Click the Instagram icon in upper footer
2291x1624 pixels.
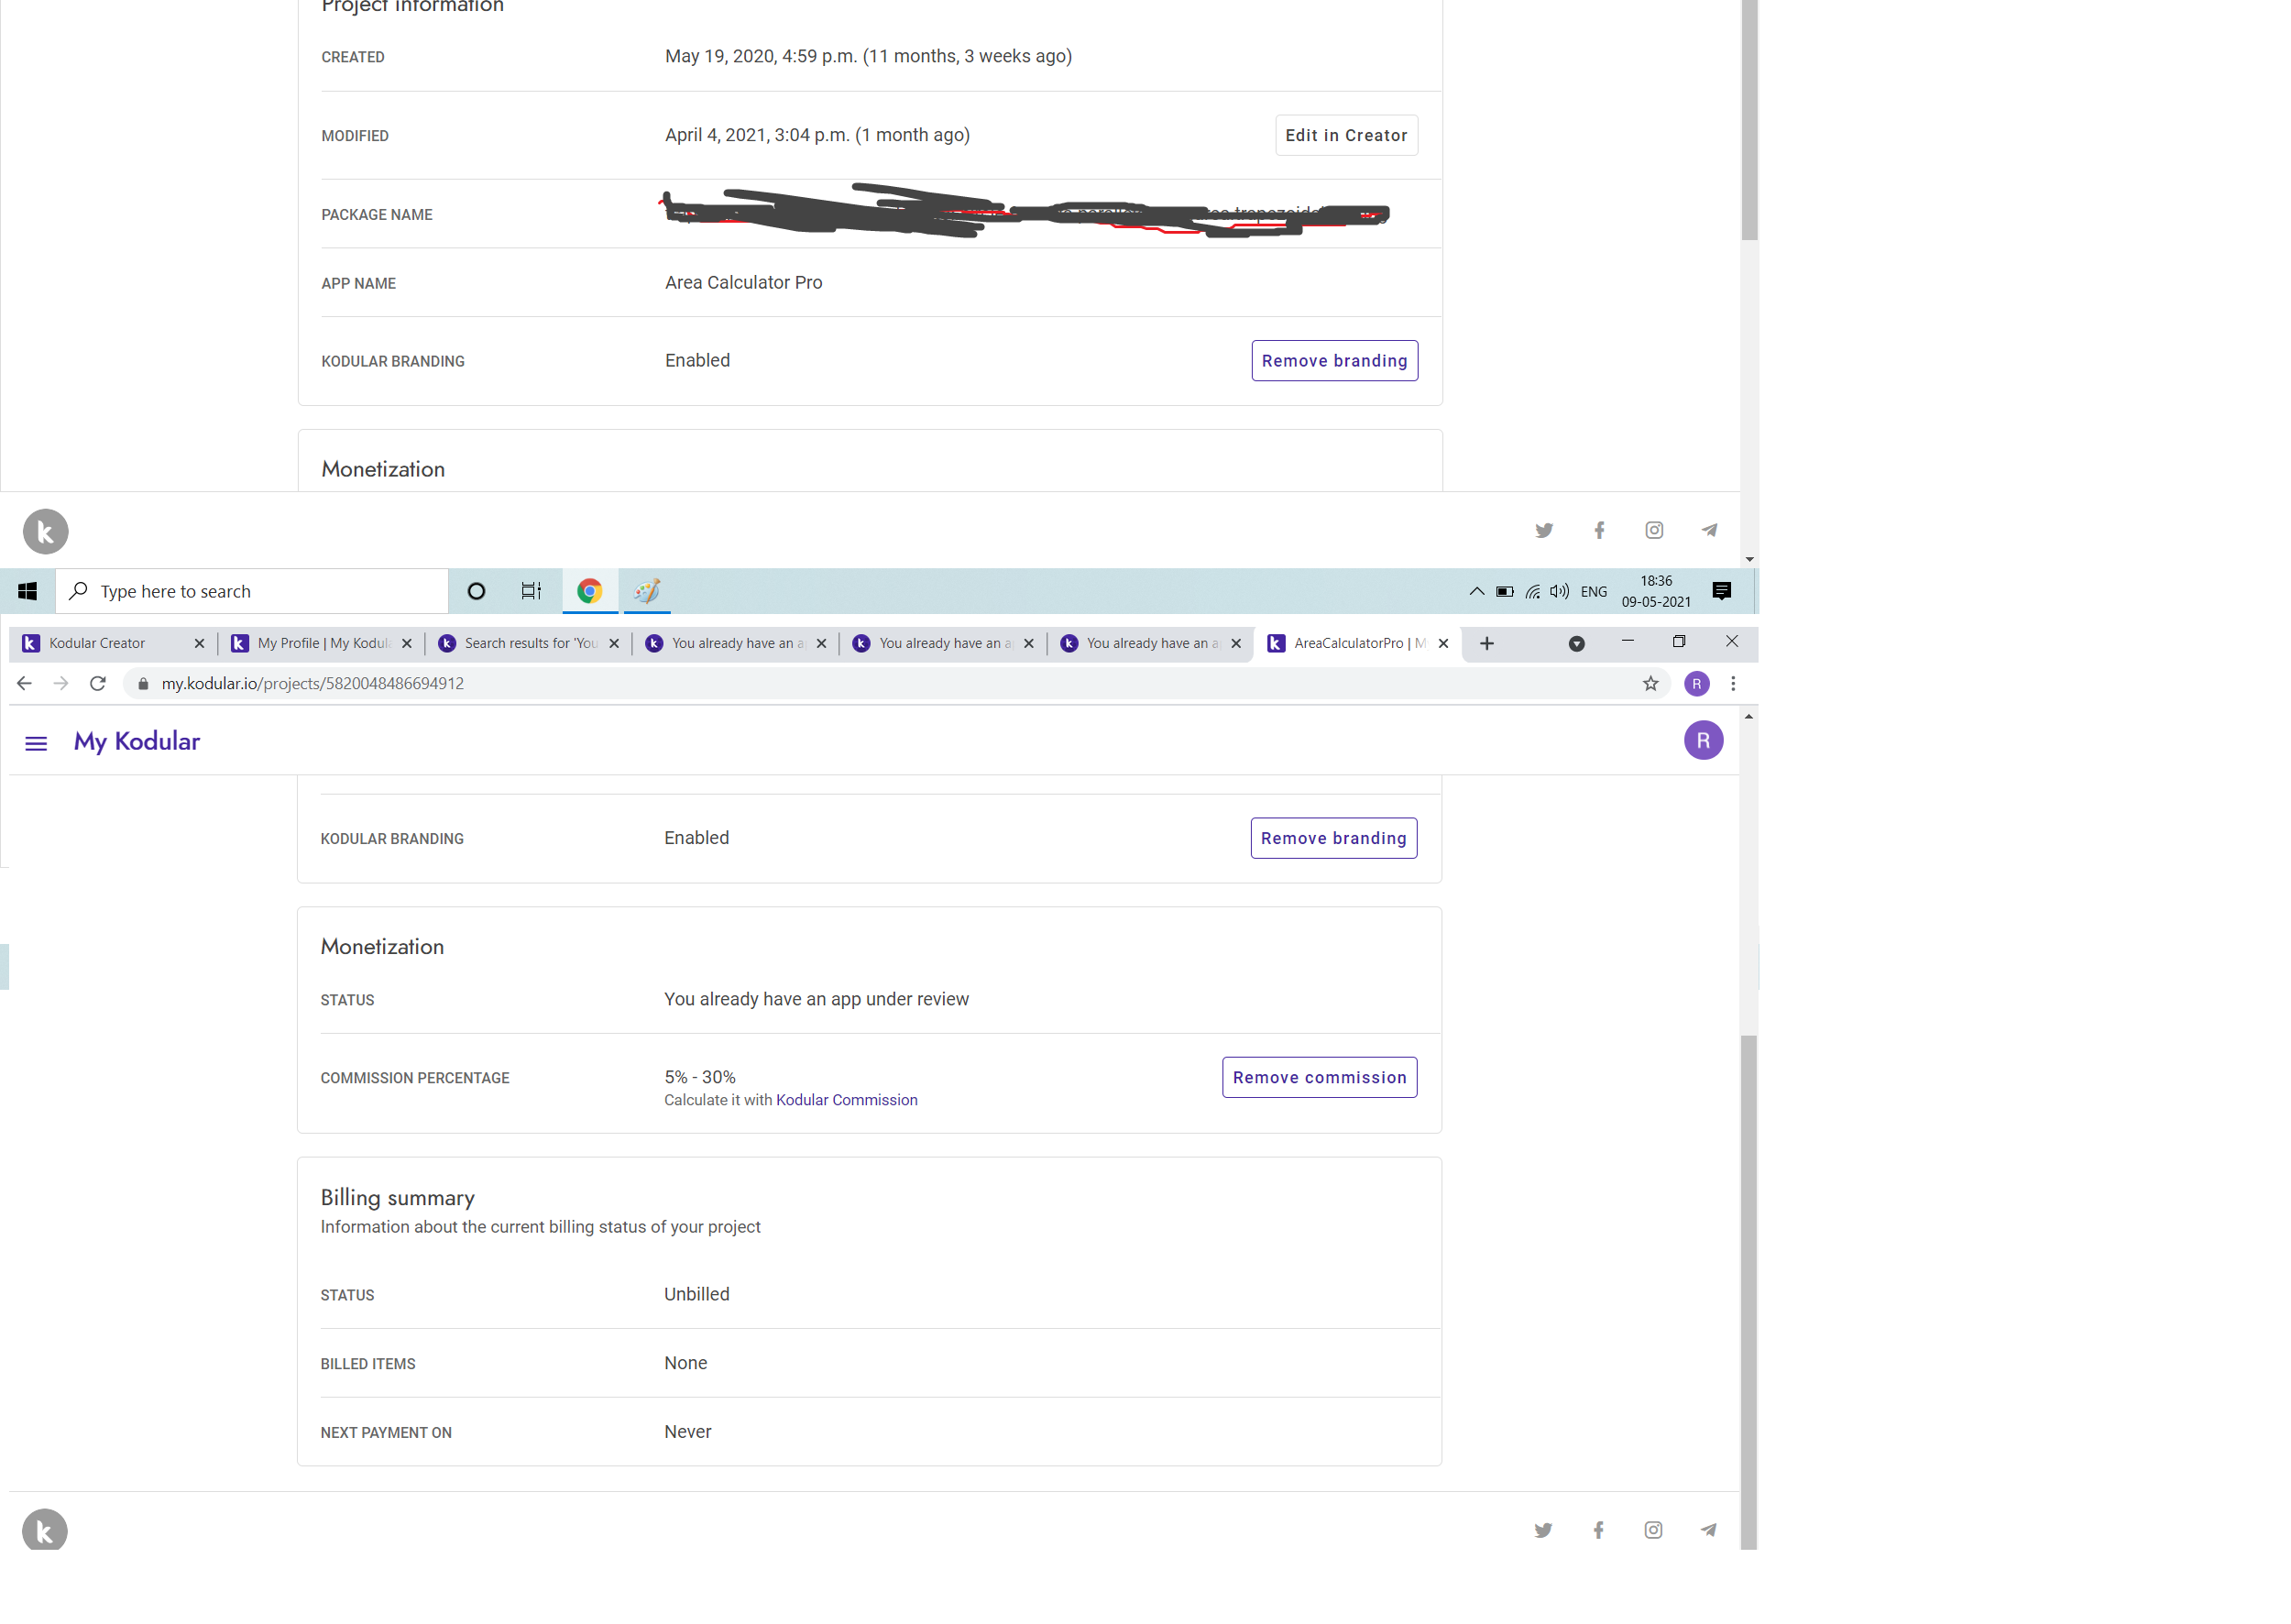click(x=1654, y=531)
